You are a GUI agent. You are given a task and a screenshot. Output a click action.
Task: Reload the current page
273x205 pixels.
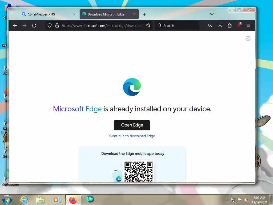coord(34,26)
